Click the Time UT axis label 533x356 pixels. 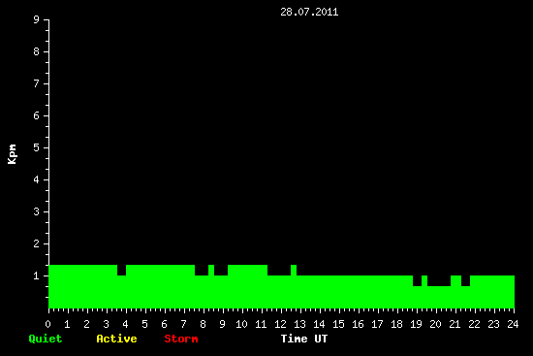(304, 339)
